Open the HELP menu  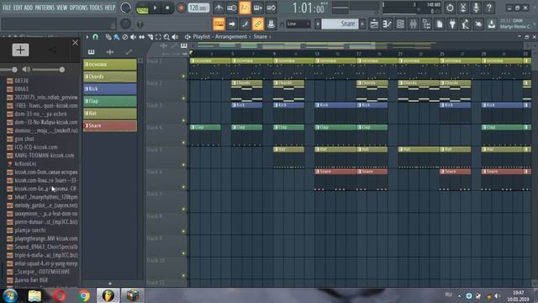coord(110,8)
